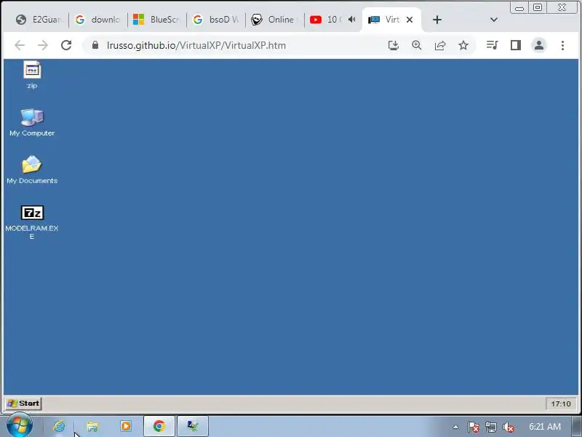
Task: Select the My Documents folder icon
Action: (x=32, y=170)
